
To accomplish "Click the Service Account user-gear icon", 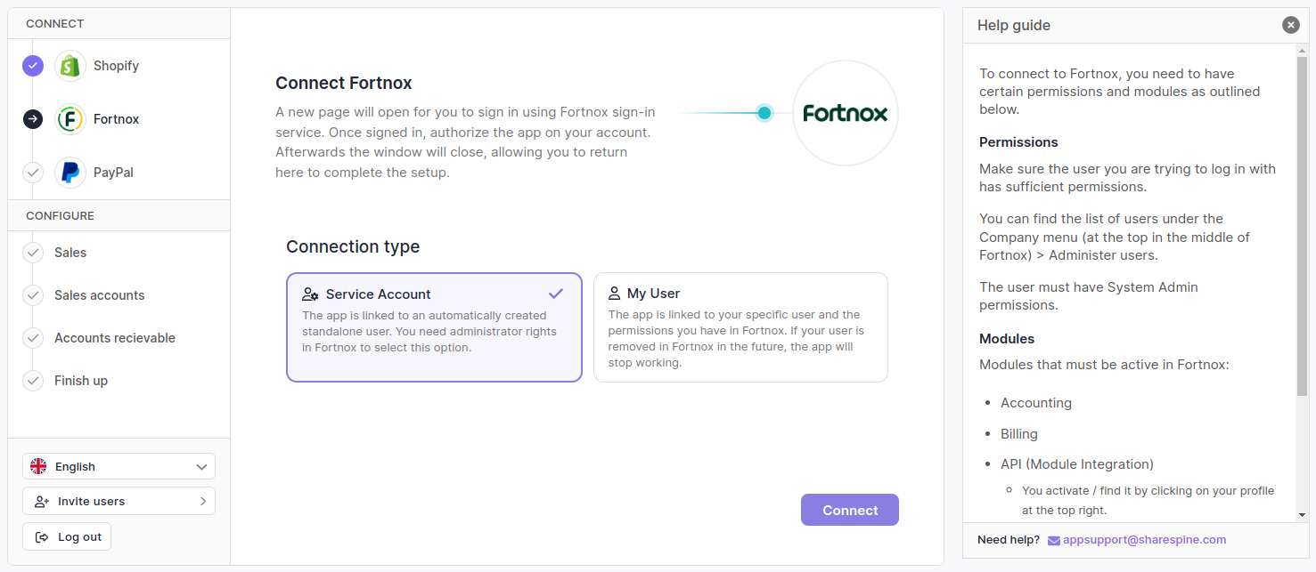I will pos(310,294).
